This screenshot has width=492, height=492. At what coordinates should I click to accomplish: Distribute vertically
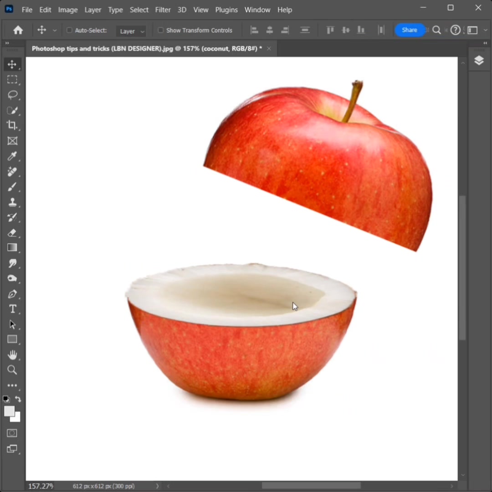coord(305,30)
